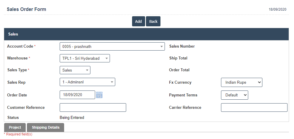Click into the Customer Reference field
This screenshot has width=294, height=139.
pyautogui.click(x=93, y=108)
